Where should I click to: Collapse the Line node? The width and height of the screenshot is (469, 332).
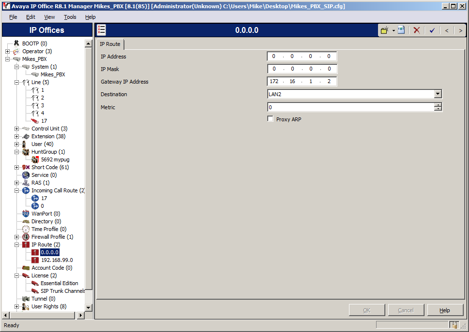click(x=17, y=83)
